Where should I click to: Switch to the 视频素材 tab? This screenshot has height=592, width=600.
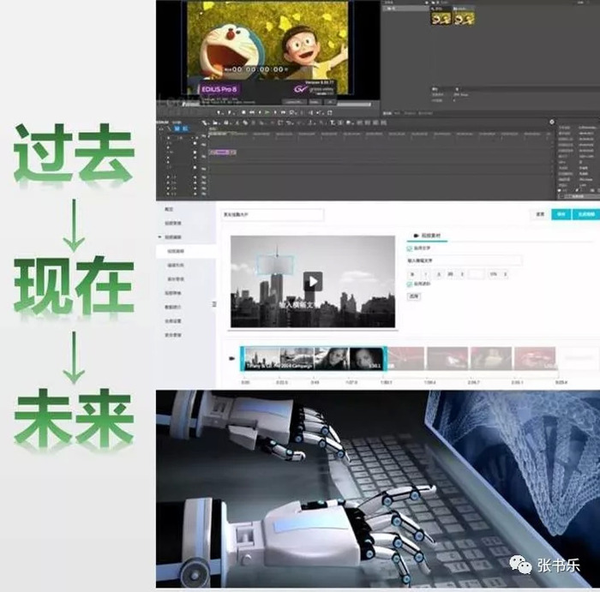[x=427, y=236]
